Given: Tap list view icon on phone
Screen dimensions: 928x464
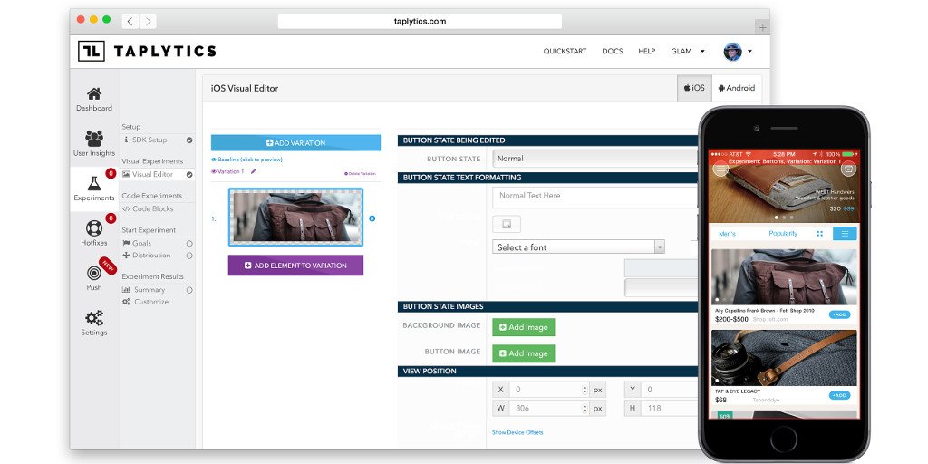Looking at the screenshot, I should coord(845,234).
